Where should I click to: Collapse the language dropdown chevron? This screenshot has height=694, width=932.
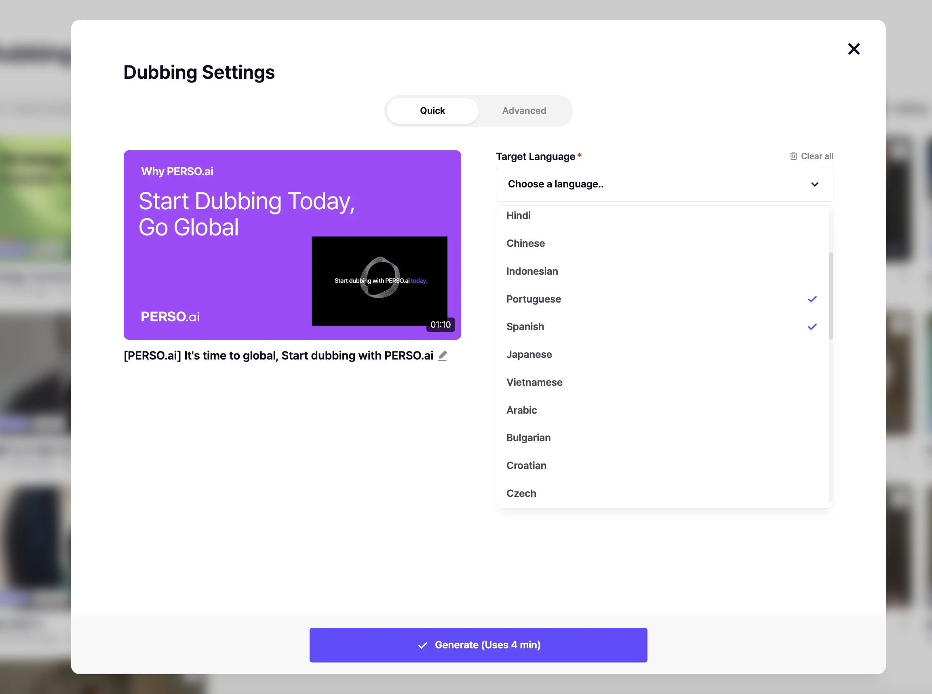(814, 185)
